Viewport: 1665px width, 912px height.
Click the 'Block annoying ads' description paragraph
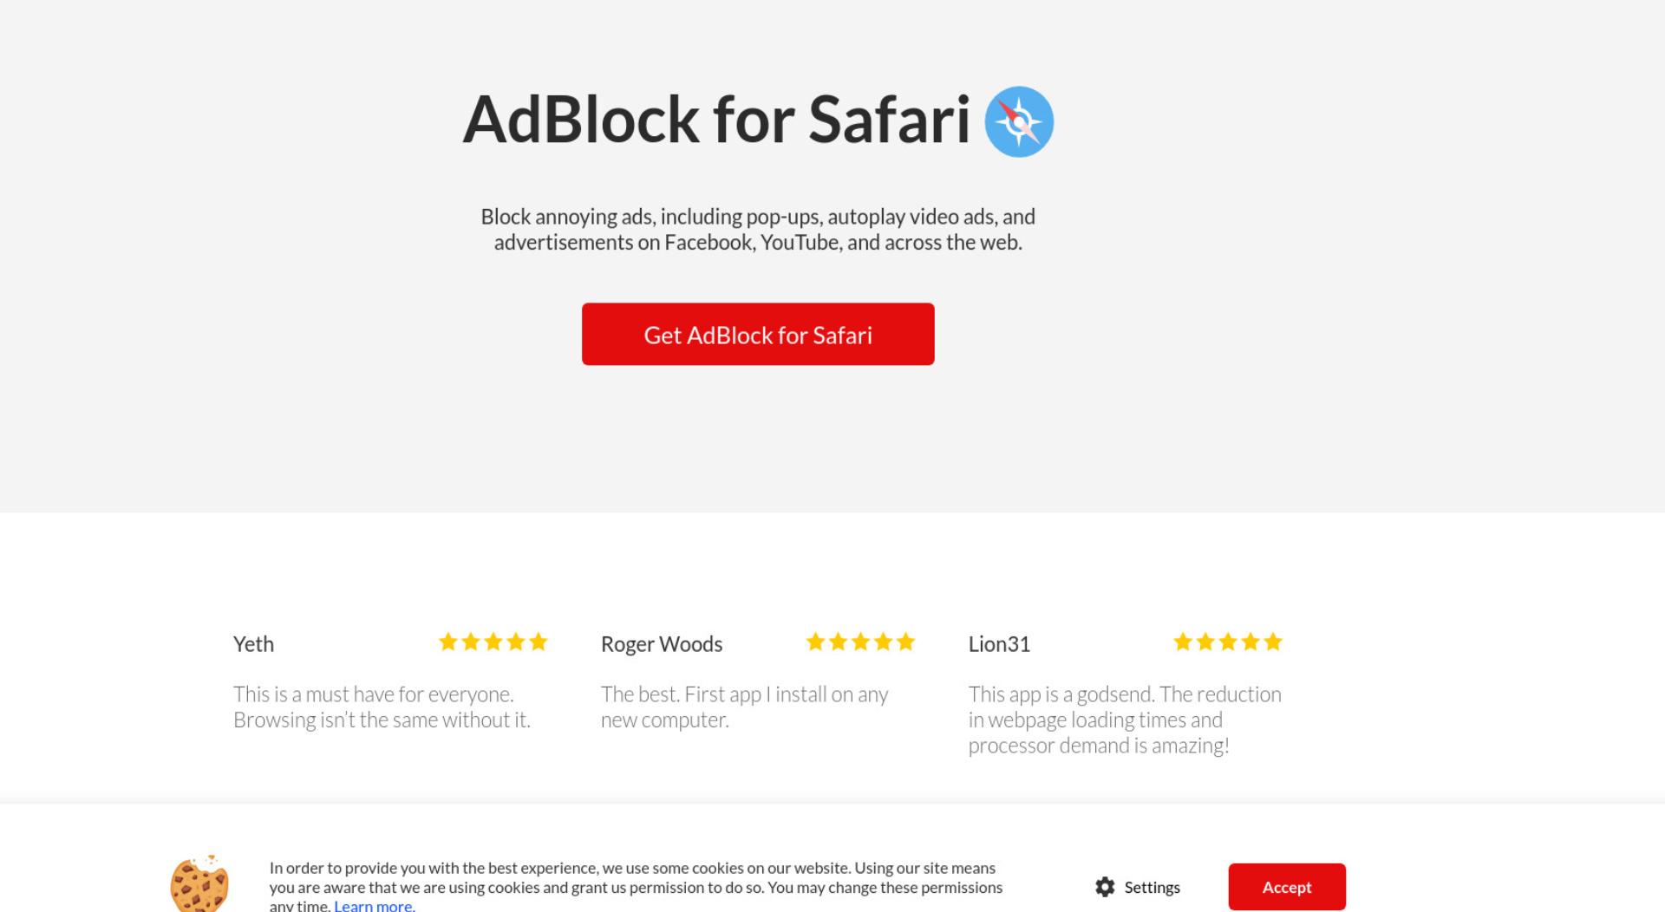[x=758, y=229]
